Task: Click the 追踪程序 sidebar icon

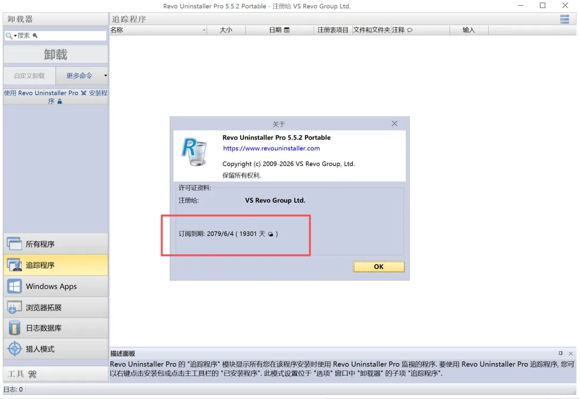Action: coord(15,265)
